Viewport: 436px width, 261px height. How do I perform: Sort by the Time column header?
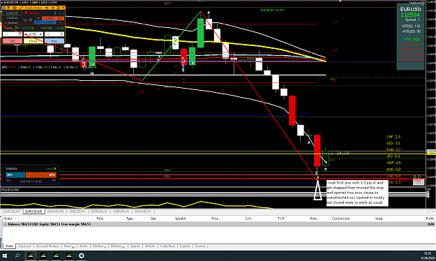pos(100,218)
